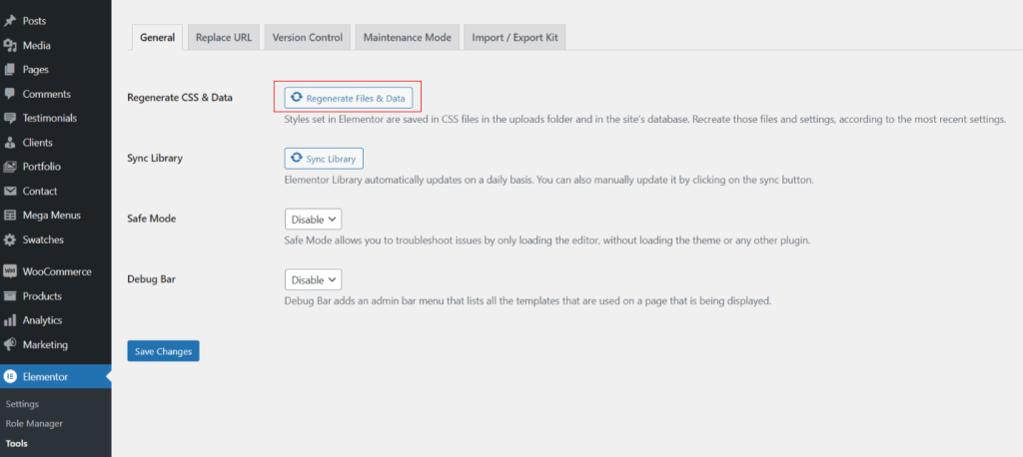The width and height of the screenshot is (1023, 457).
Task: Open Tools submenu link
Action: [x=16, y=444]
